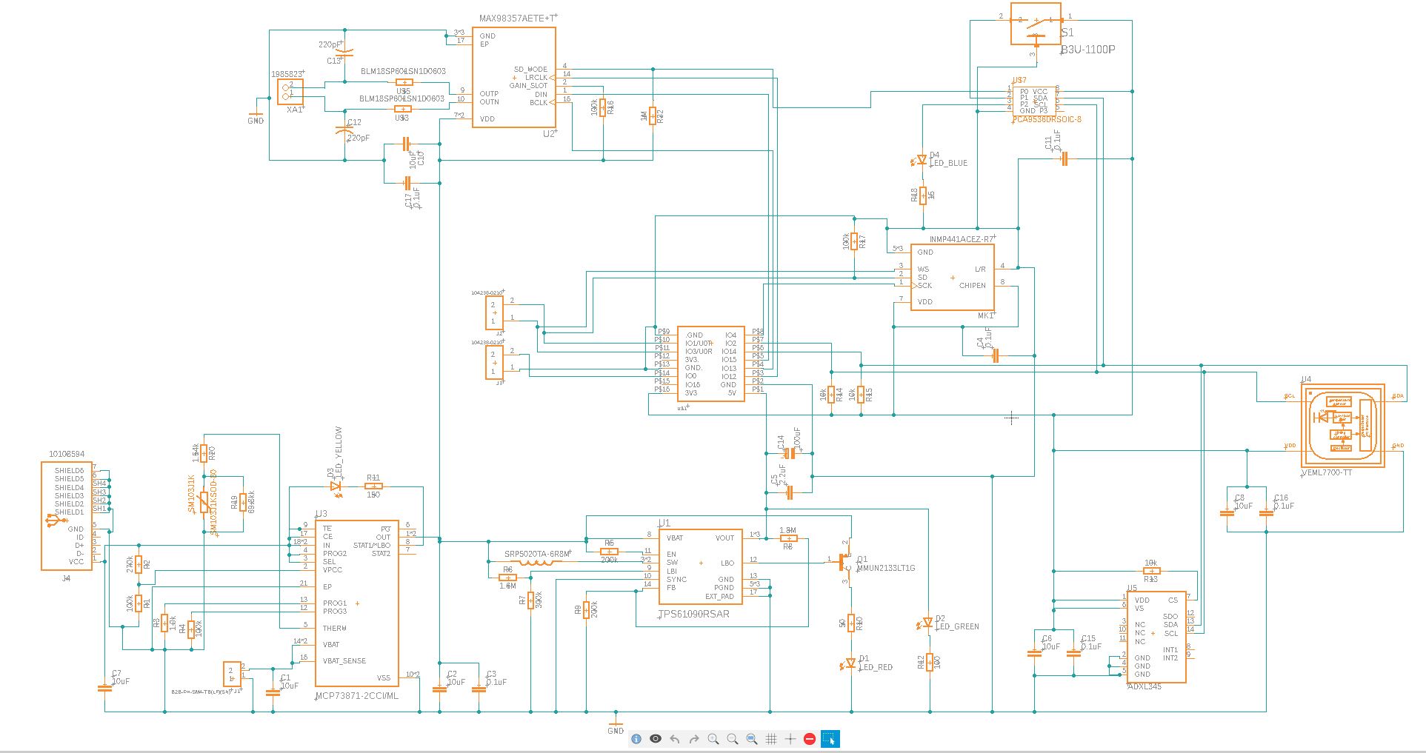
Task: Select capacitor C16 0.1uF symbol
Action: [1267, 512]
